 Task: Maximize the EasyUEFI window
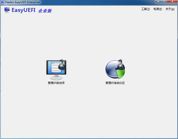coord(164,1)
